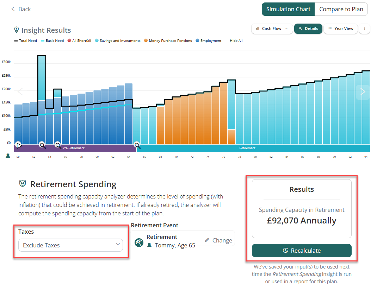Viewport: 371px width, 284px height.
Task: Go back using the Back arrow
Action: (x=21, y=9)
